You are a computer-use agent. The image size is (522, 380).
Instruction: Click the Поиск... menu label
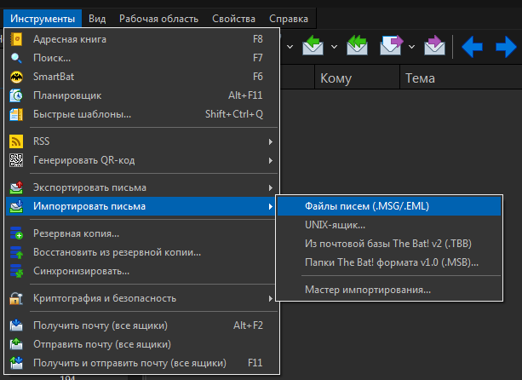(52, 58)
